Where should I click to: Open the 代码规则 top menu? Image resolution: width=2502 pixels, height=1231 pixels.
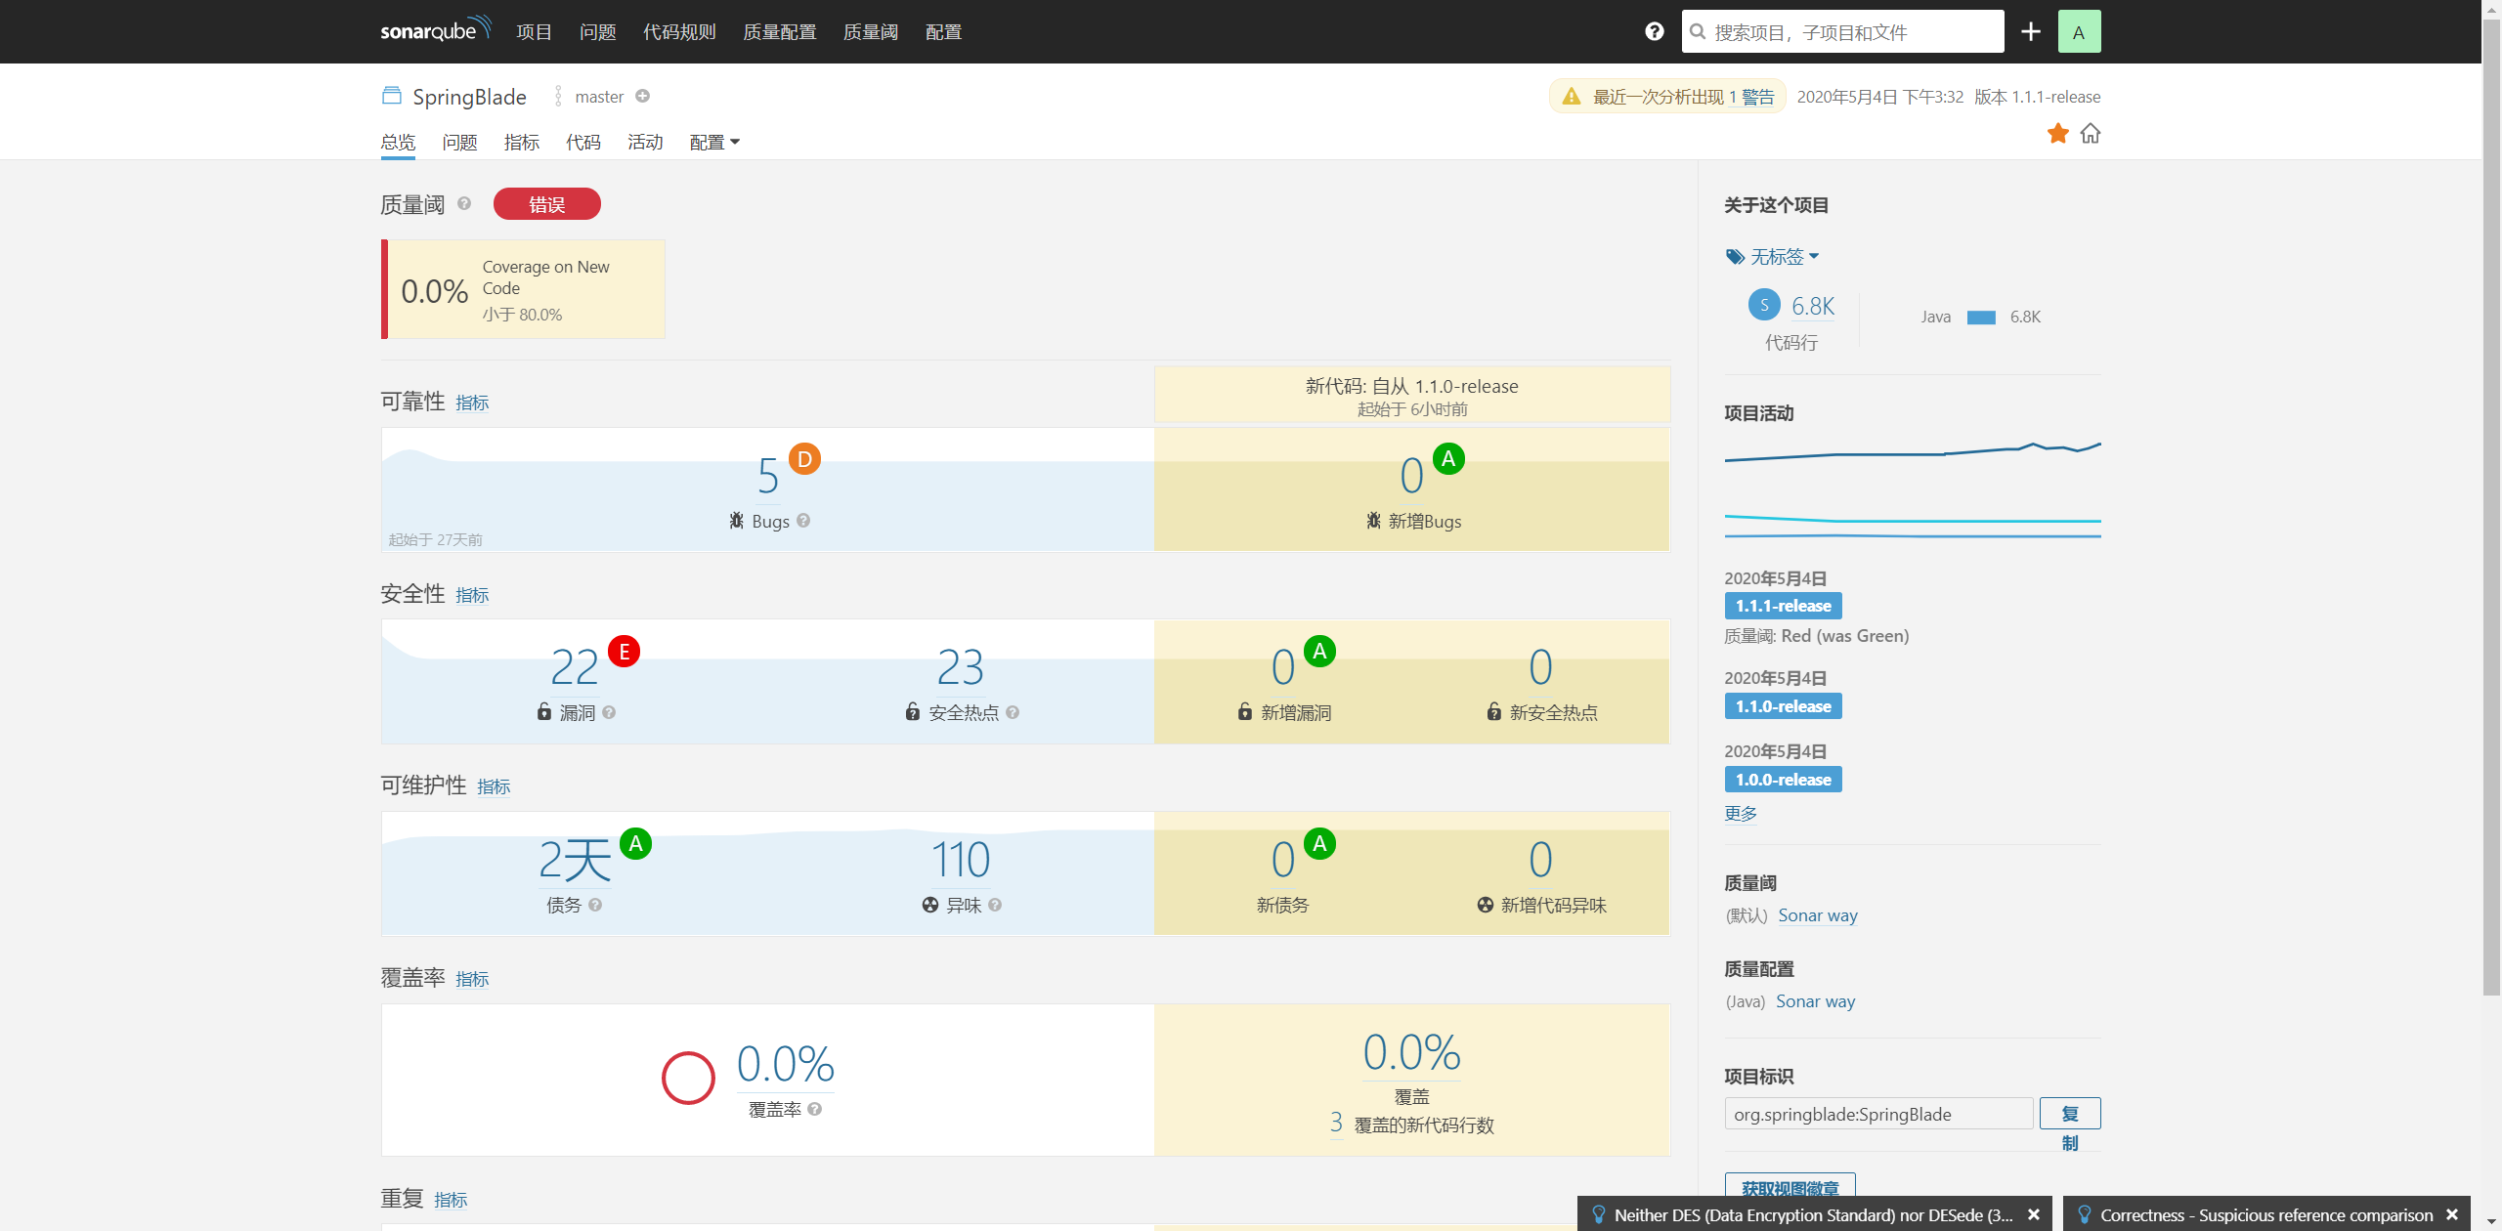pos(678,32)
